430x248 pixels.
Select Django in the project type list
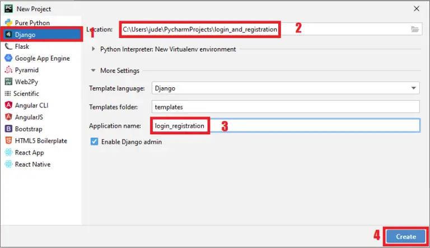[25, 35]
